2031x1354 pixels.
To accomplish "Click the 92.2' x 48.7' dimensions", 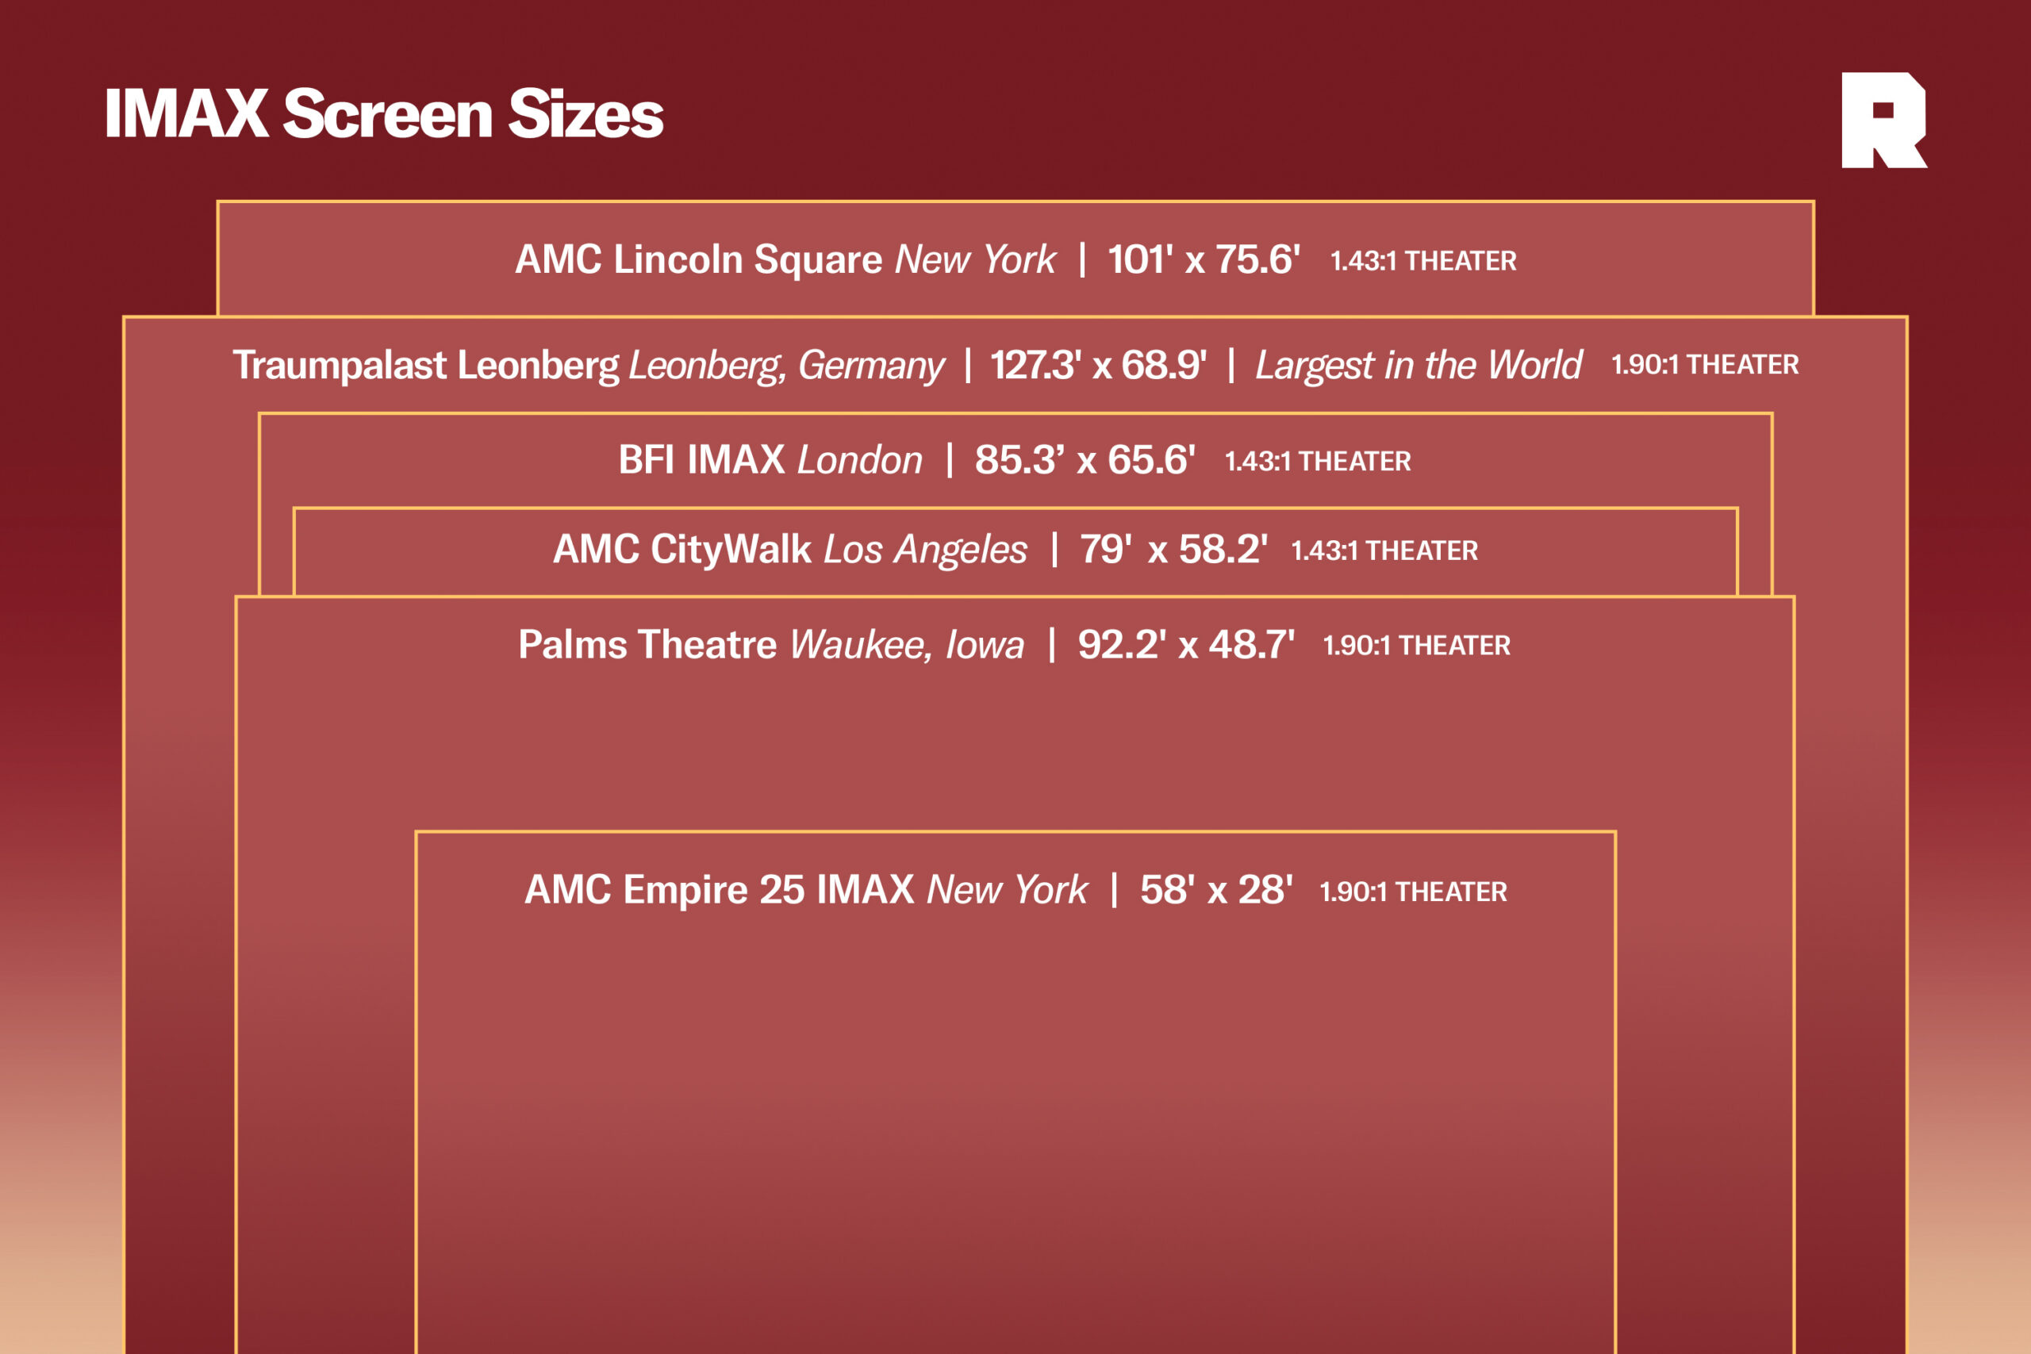I will click(x=1185, y=644).
